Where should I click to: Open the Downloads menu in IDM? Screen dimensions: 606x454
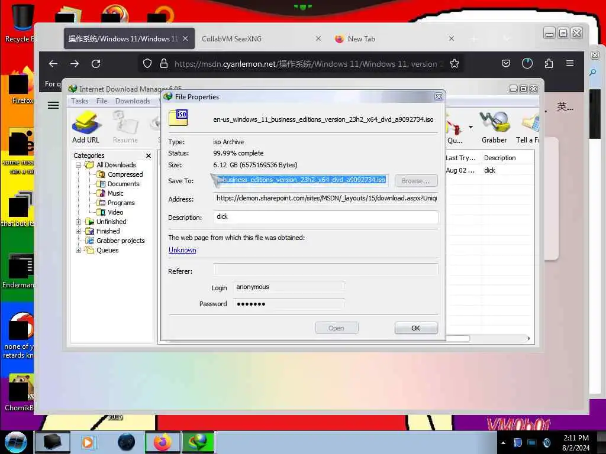tap(133, 101)
